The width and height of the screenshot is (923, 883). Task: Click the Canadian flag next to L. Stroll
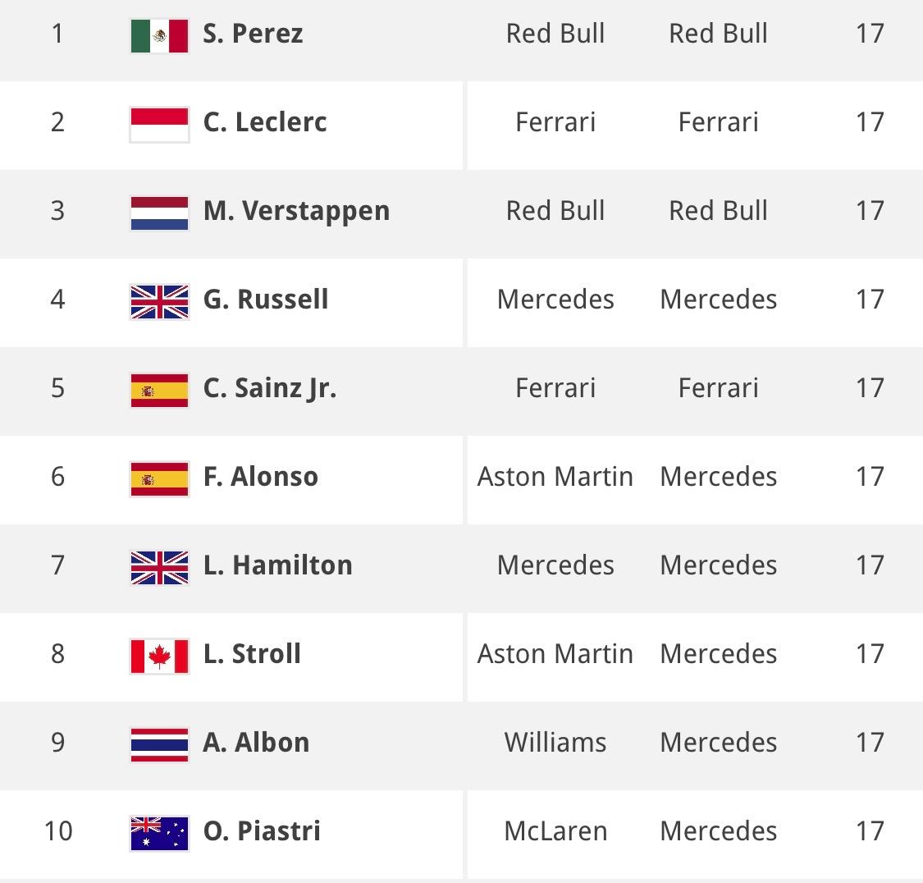click(x=159, y=656)
